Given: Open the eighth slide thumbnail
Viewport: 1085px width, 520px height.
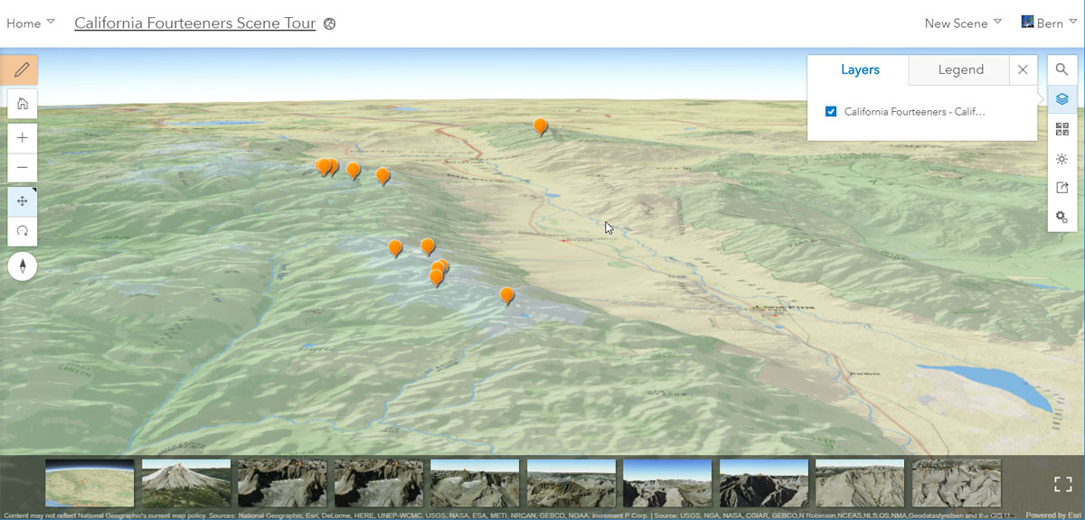Looking at the screenshot, I should pyautogui.click(x=764, y=483).
